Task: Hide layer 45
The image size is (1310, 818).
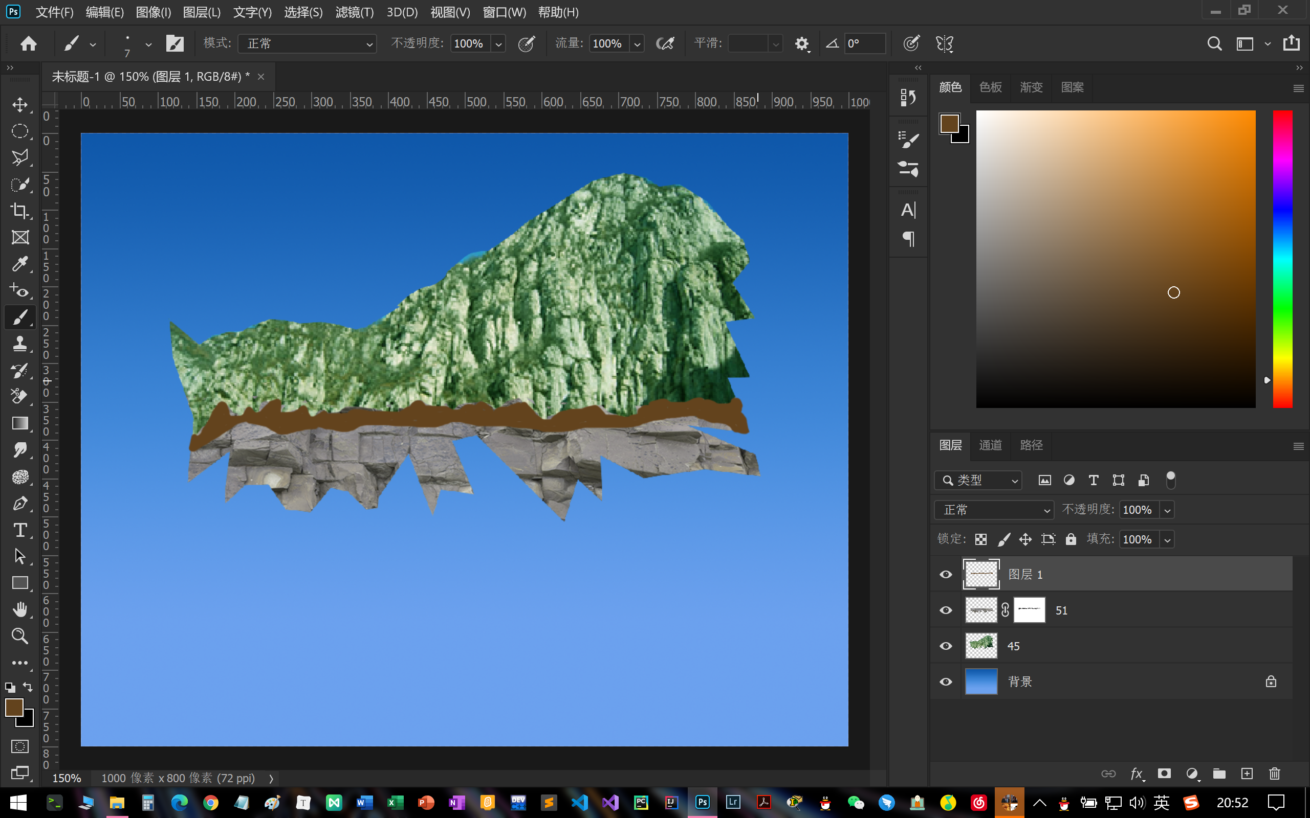Action: (946, 645)
